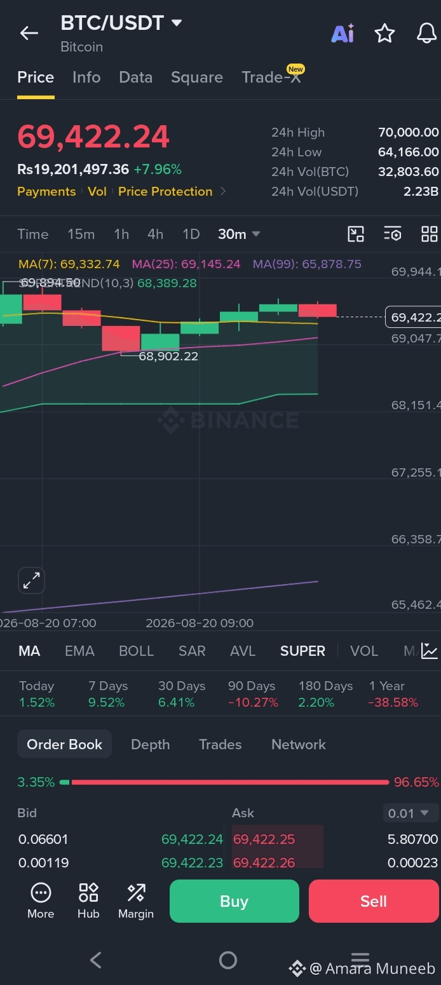Open the Margin trading icon
This screenshot has width=441, height=985.
pos(136,901)
